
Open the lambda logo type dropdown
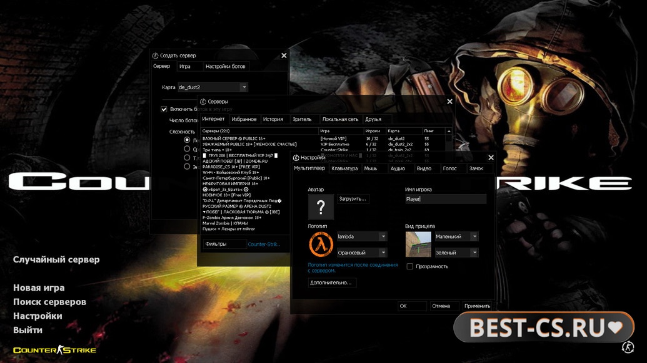coord(362,236)
